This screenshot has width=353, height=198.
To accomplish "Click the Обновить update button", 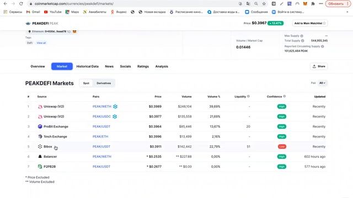I will click(336, 4).
